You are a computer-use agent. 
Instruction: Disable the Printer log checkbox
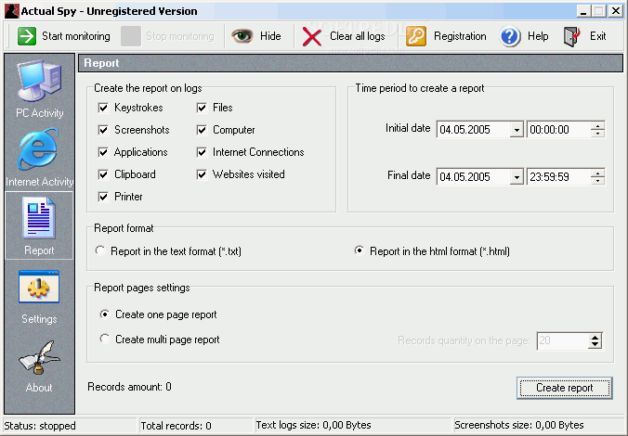(x=104, y=197)
